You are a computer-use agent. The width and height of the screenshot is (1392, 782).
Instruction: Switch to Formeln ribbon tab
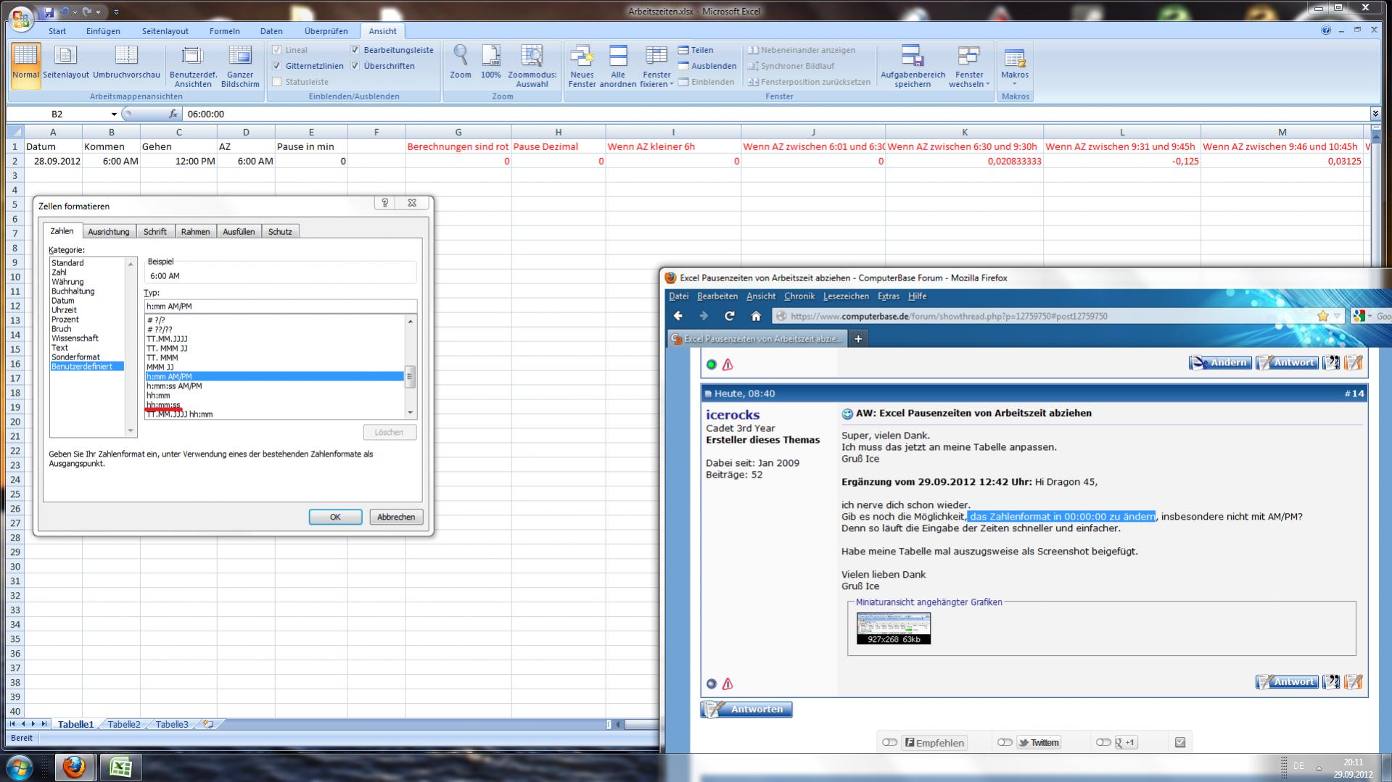pos(224,31)
